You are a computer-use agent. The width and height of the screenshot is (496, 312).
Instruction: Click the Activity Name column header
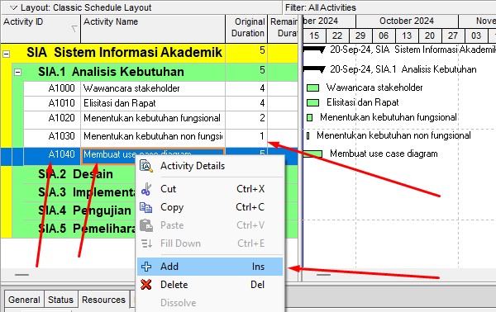[153, 28]
